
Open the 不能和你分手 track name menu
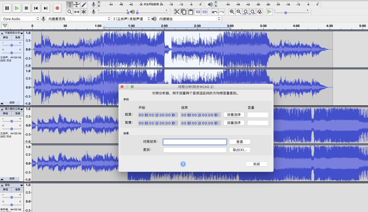pyautogui.click(x=14, y=33)
